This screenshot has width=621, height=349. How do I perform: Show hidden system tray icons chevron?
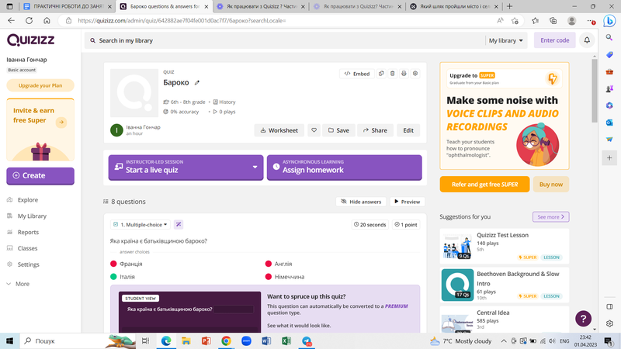(x=503, y=340)
